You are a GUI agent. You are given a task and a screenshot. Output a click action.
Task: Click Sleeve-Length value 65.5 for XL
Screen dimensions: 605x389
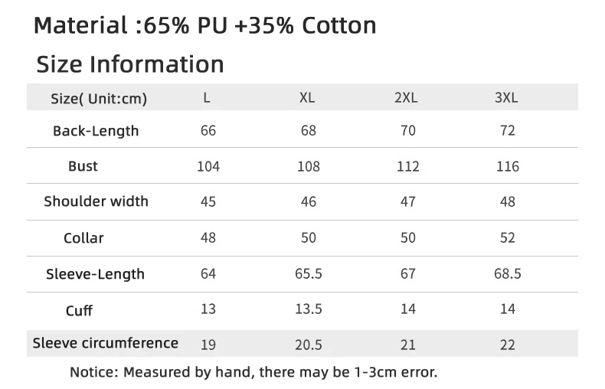[309, 273]
